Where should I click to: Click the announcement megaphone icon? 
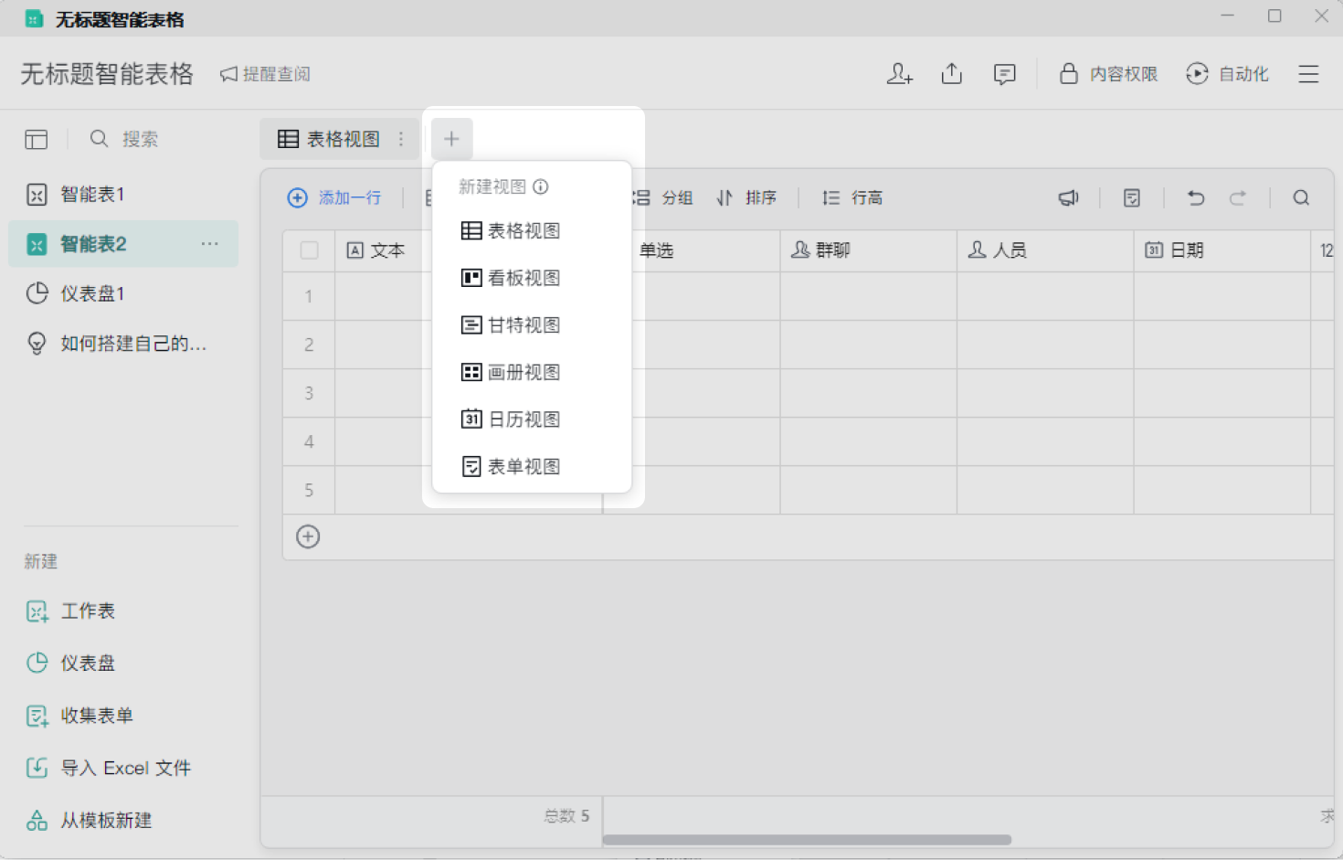tap(1068, 198)
